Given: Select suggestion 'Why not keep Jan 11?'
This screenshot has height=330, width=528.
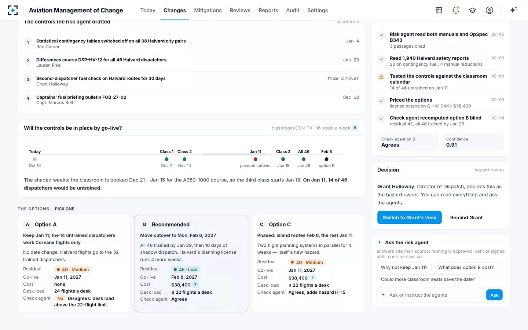Looking at the screenshot, I should pyautogui.click(x=404, y=267).
